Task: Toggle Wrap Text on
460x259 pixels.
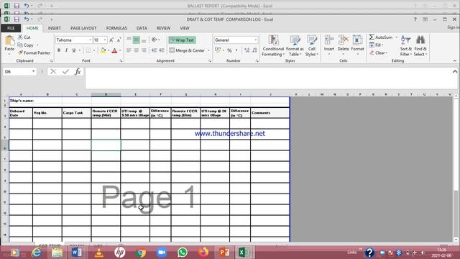Action: tap(182, 40)
